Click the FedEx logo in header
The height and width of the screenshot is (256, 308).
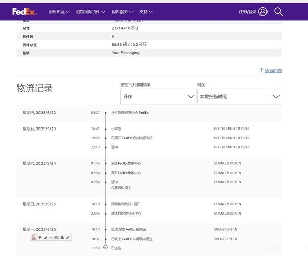(x=25, y=11)
